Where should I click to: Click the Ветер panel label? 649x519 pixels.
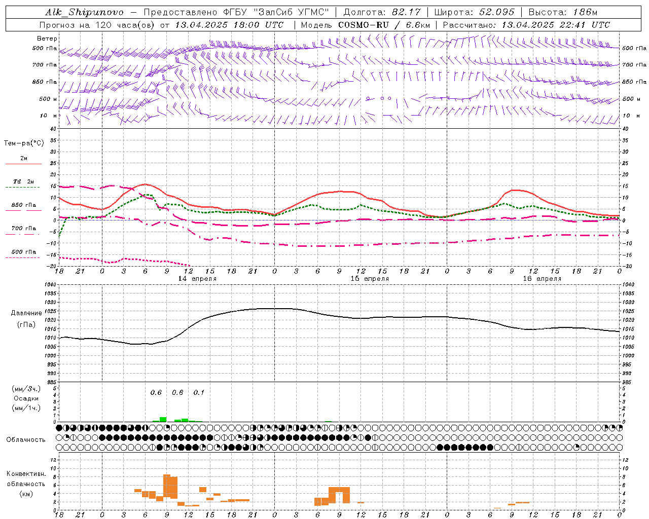pyautogui.click(x=47, y=39)
